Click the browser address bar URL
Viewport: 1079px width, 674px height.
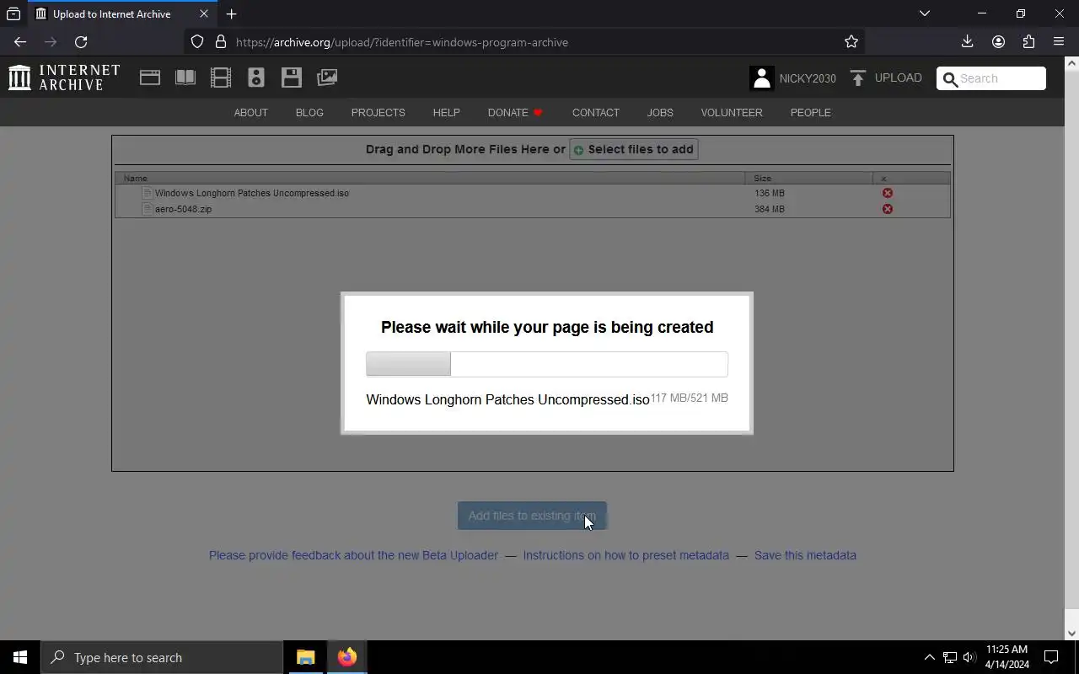[402, 42]
